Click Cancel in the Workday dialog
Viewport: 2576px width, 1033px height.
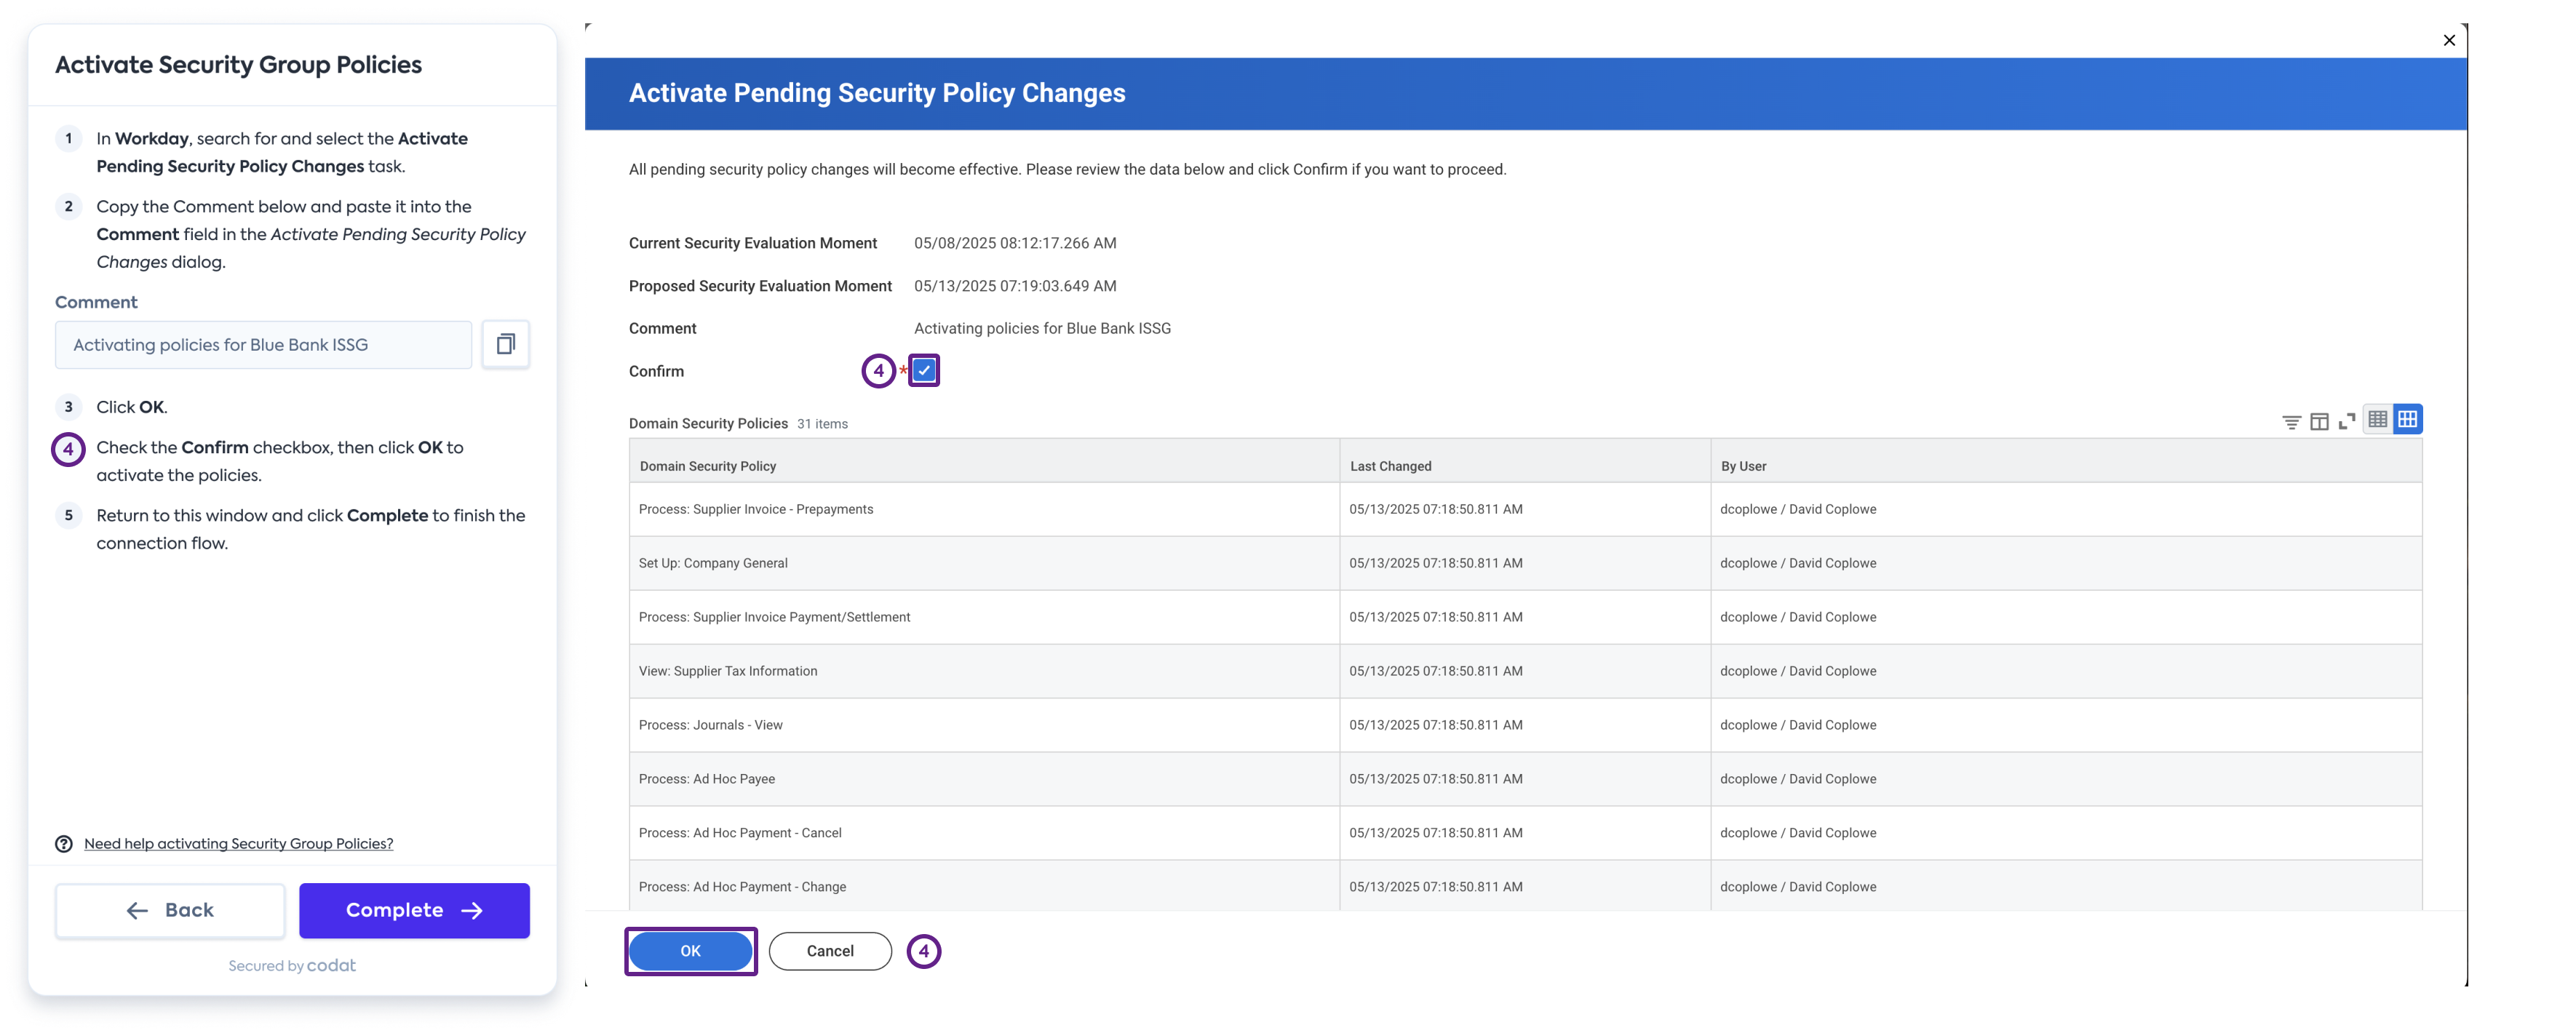[829, 950]
